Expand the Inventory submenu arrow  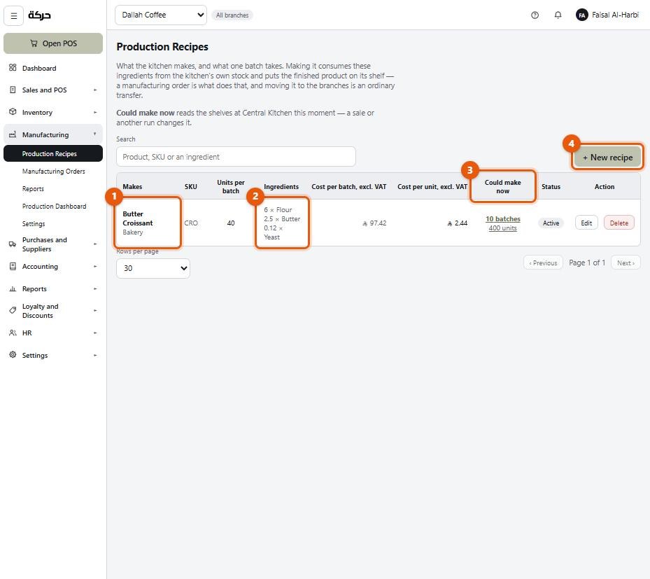(x=95, y=113)
